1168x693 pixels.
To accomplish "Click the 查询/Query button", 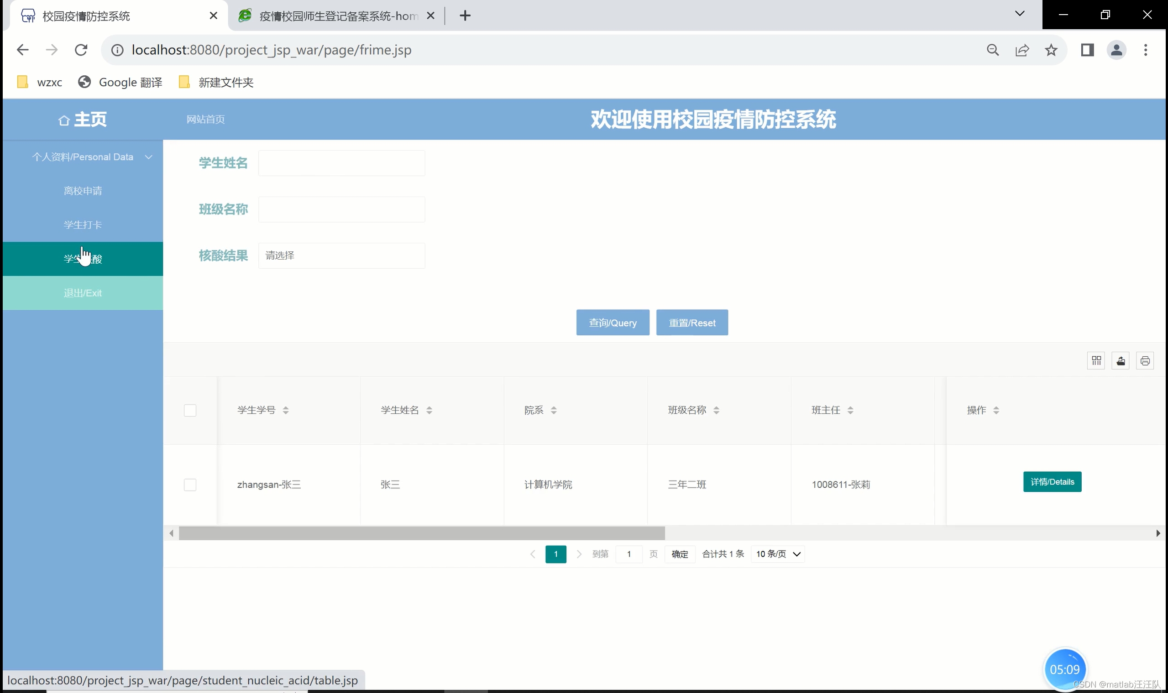I will 613,323.
